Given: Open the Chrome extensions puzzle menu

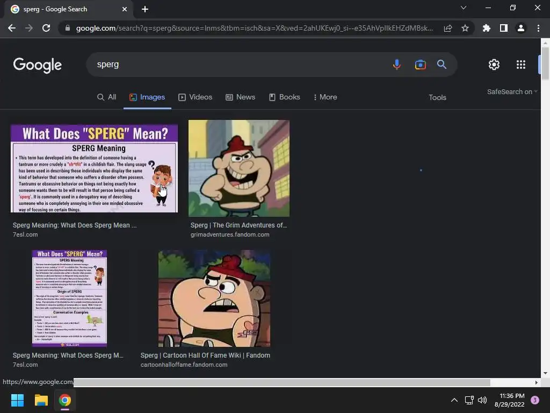Looking at the screenshot, I should pos(487,28).
